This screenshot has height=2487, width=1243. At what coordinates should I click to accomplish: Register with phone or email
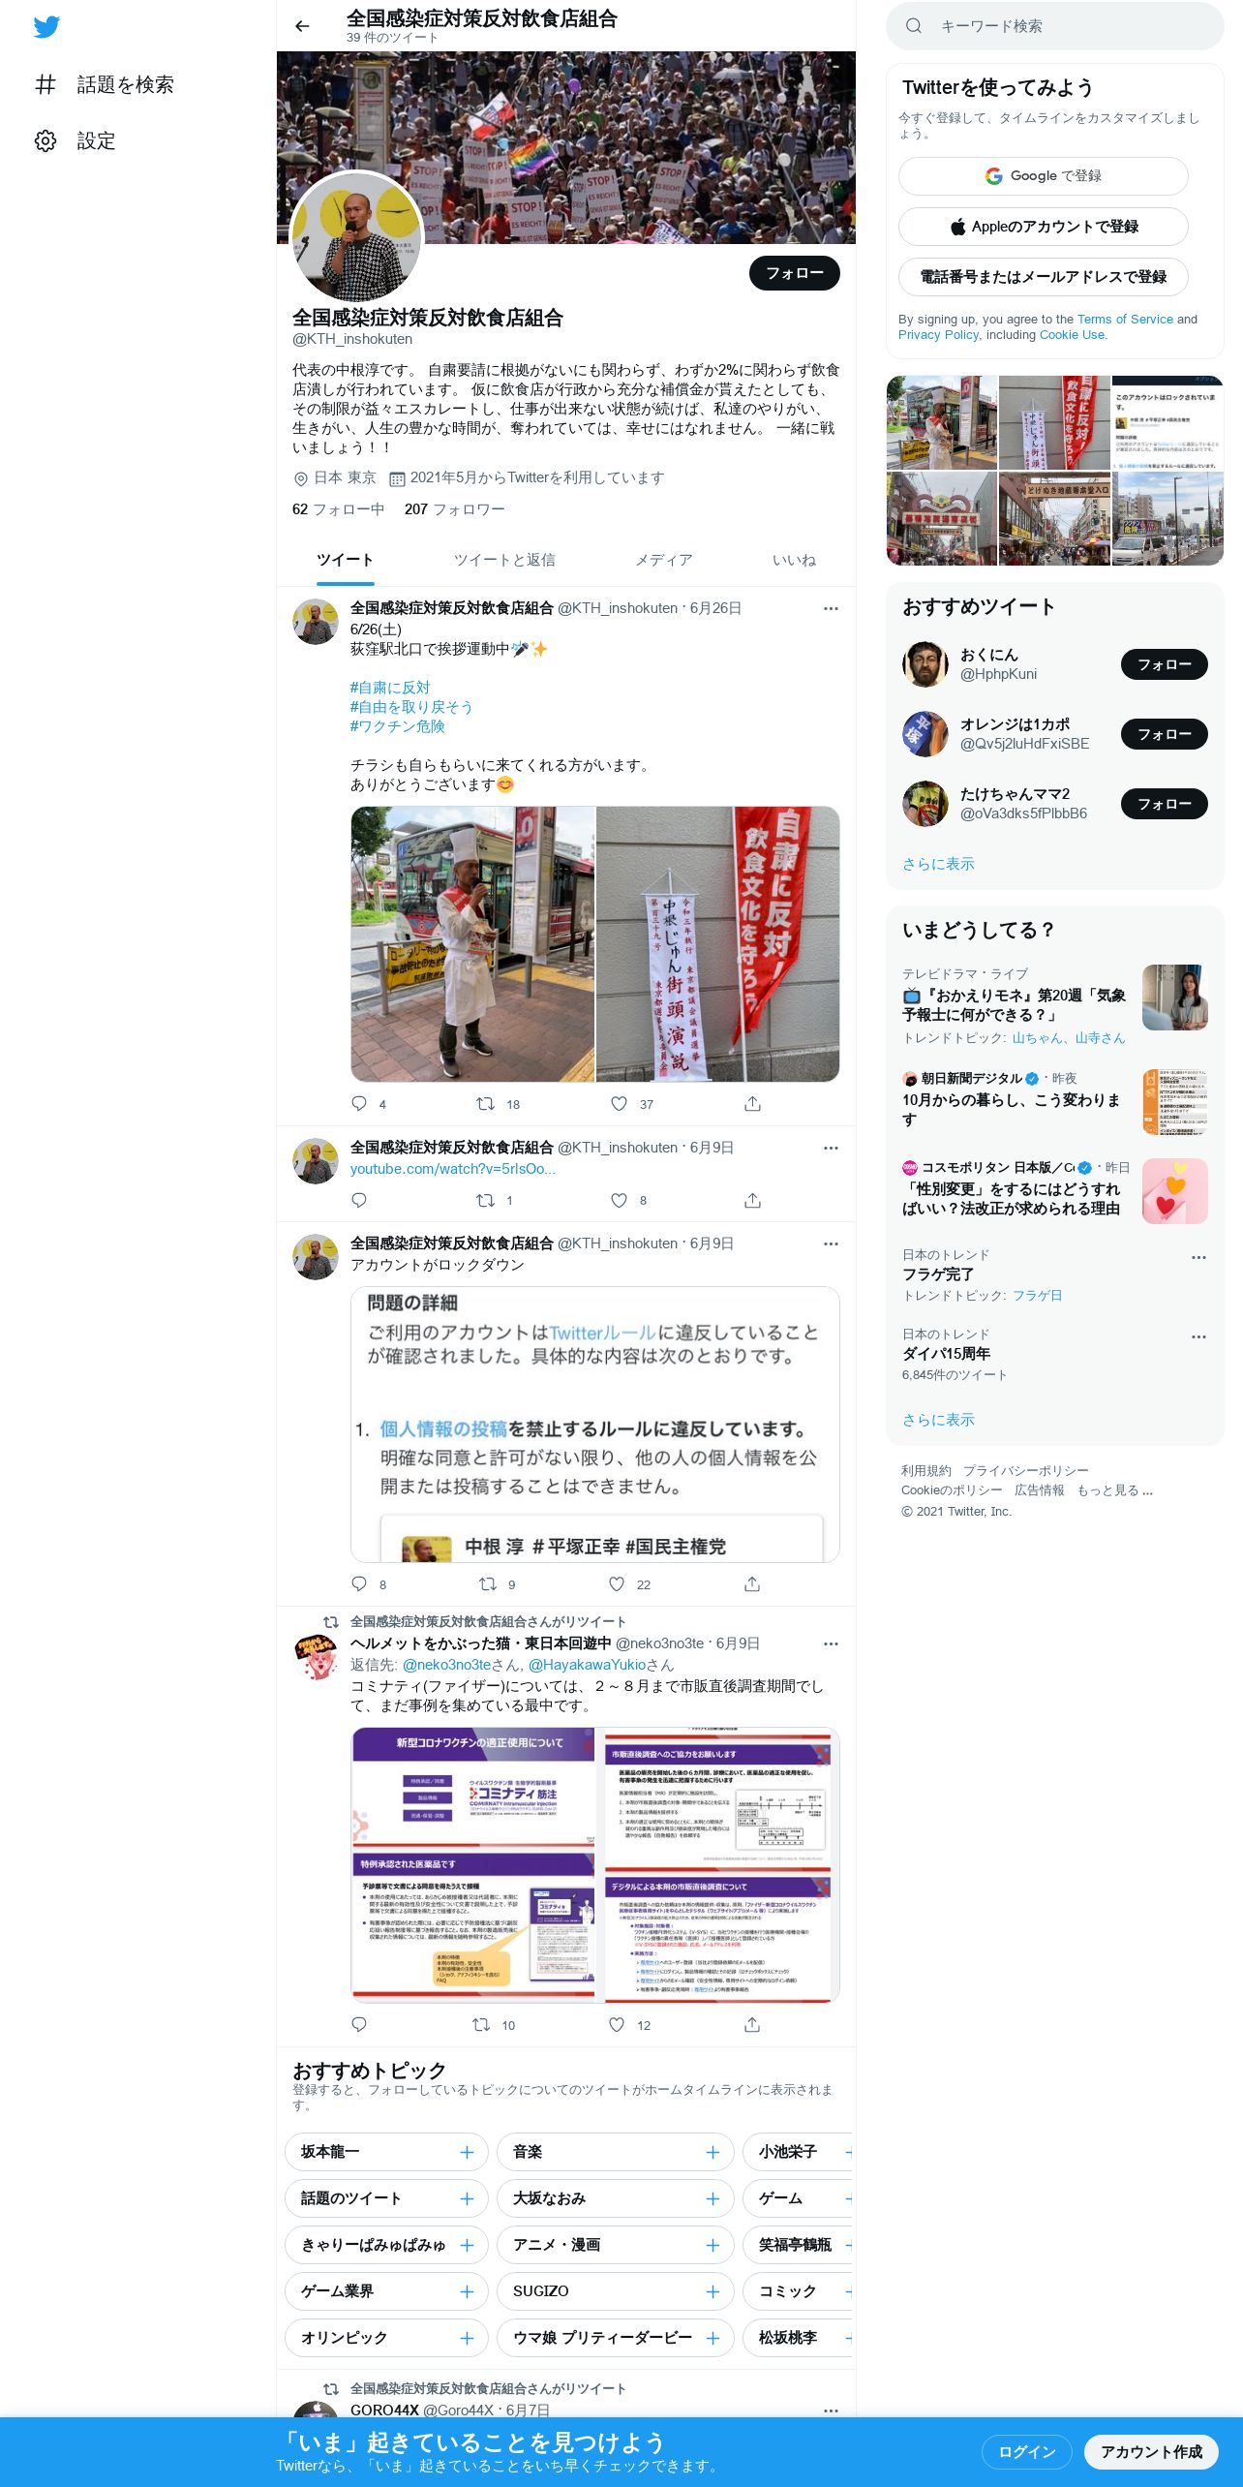(1044, 277)
